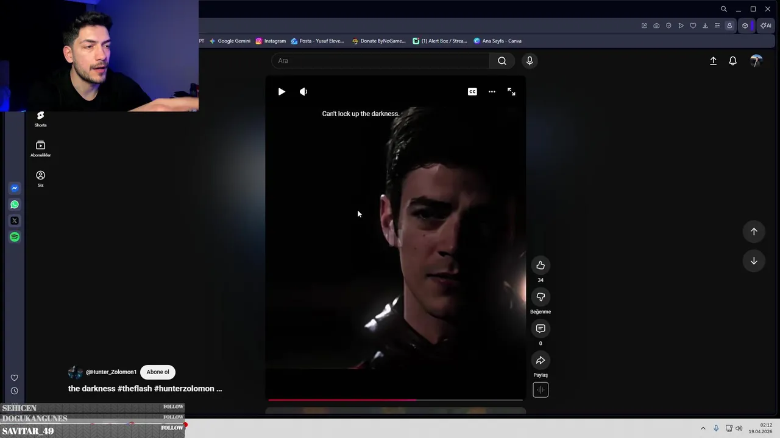This screenshot has height=438, width=780.
Task: Open Messenger in the browser sidebar
Action: (15, 188)
